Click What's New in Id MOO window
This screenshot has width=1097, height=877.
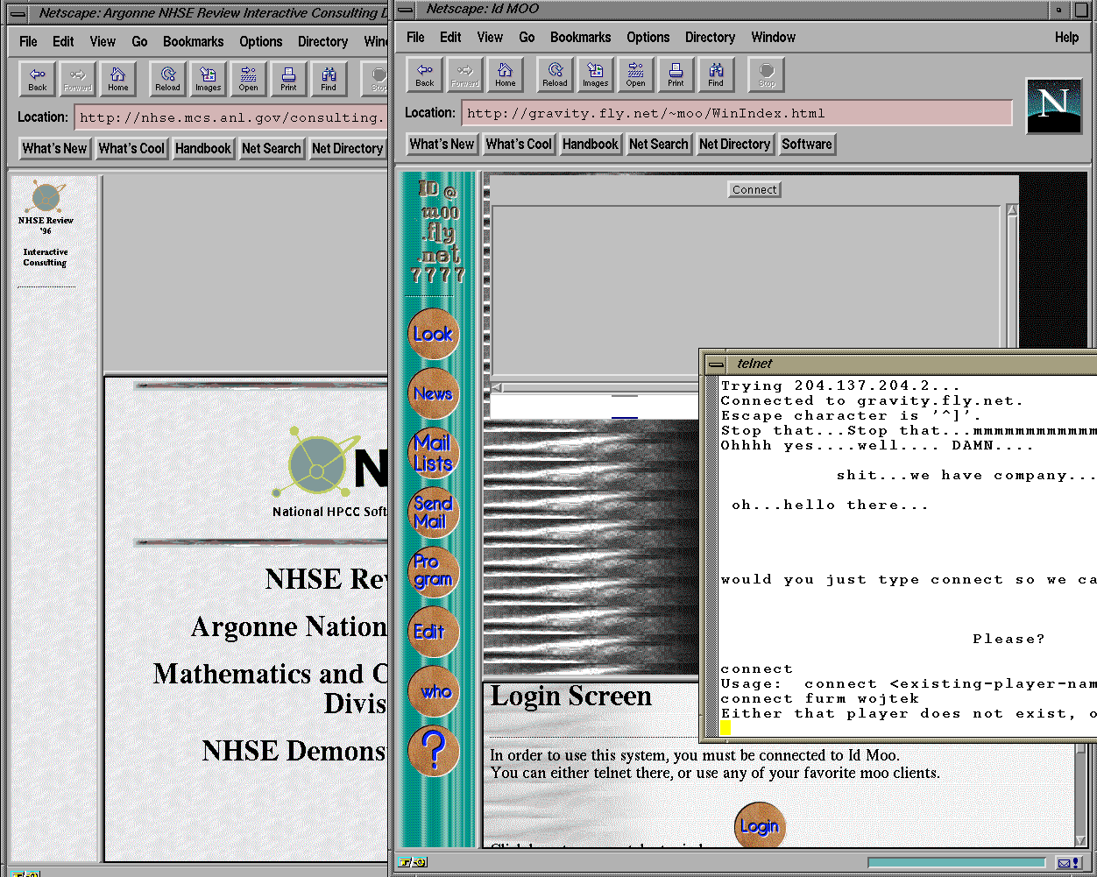click(442, 144)
